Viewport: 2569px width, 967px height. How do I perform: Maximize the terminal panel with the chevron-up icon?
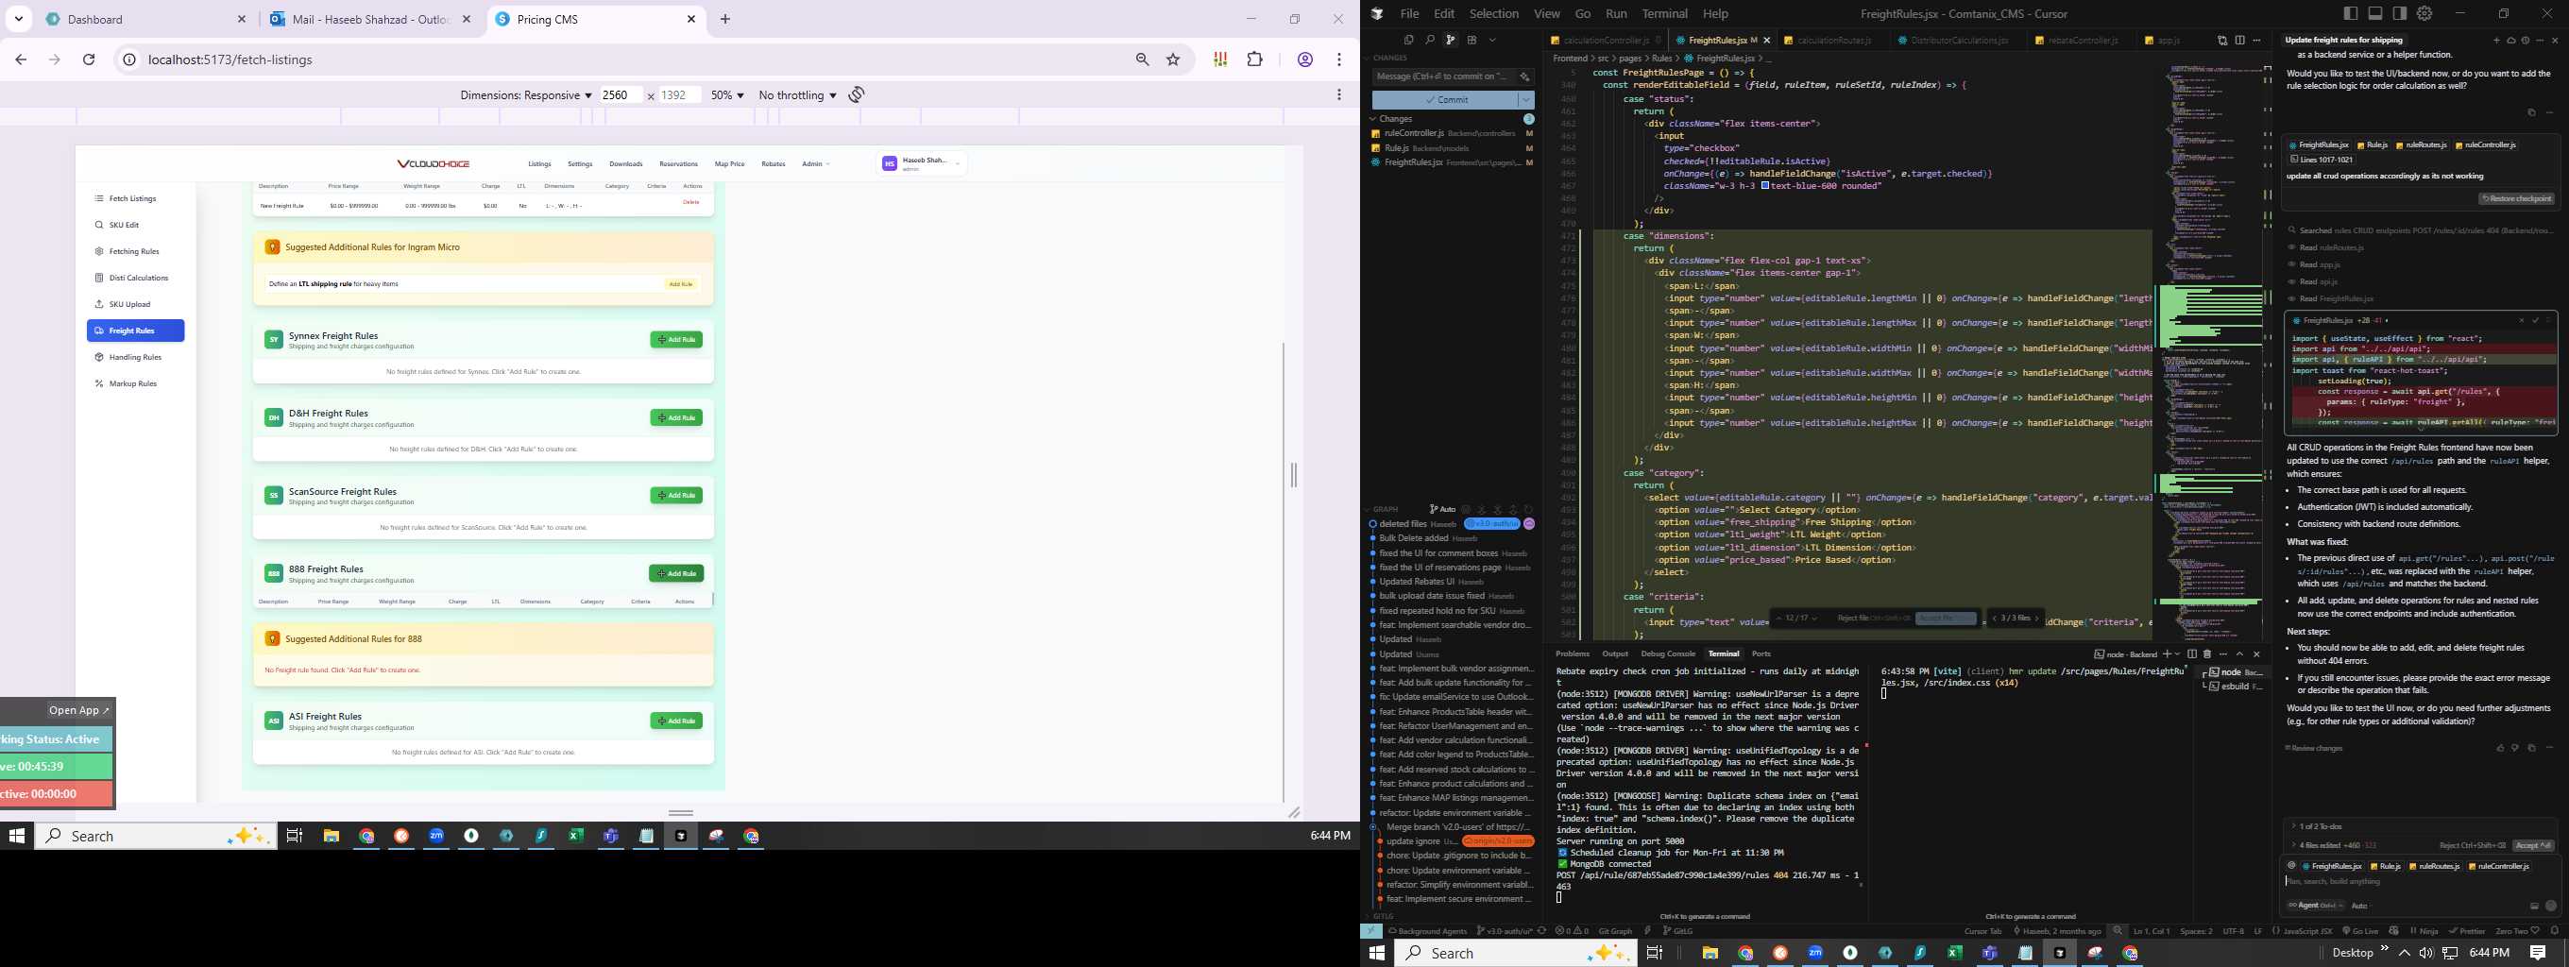click(2240, 655)
